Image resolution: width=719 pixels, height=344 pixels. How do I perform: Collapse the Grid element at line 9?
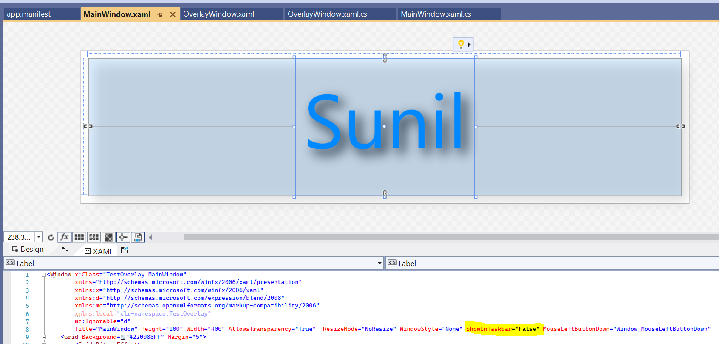click(44, 337)
